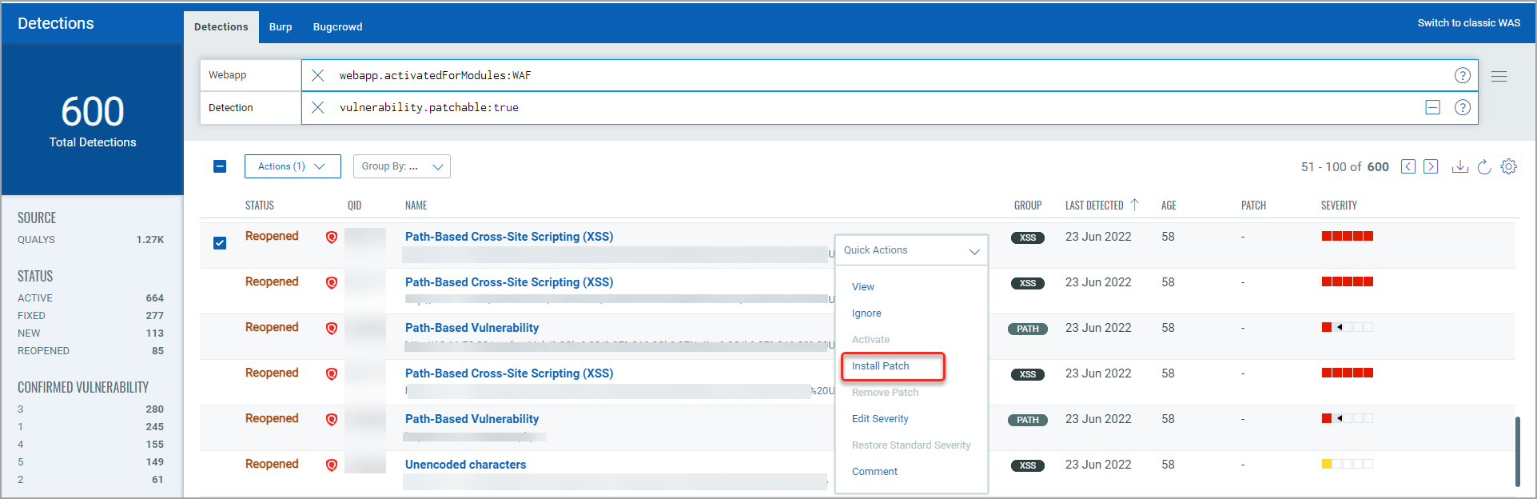Refresh the detections list
The image size is (1537, 499).
tap(1484, 166)
